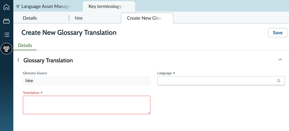The width and height of the screenshot is (289, 131).
Task: Collapse the Glossary Translation section chevron
Action: 280,60
